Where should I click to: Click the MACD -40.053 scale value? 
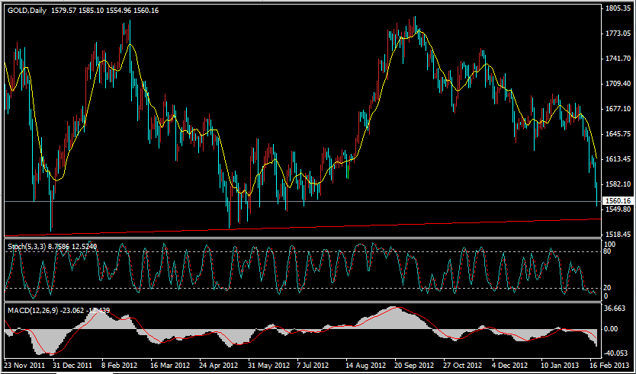614,353
